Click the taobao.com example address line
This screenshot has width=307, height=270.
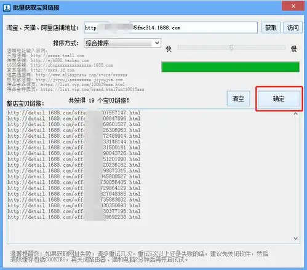[x=48, y=60]
